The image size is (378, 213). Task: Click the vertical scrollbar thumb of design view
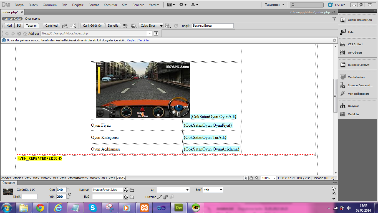coord(335,96)
